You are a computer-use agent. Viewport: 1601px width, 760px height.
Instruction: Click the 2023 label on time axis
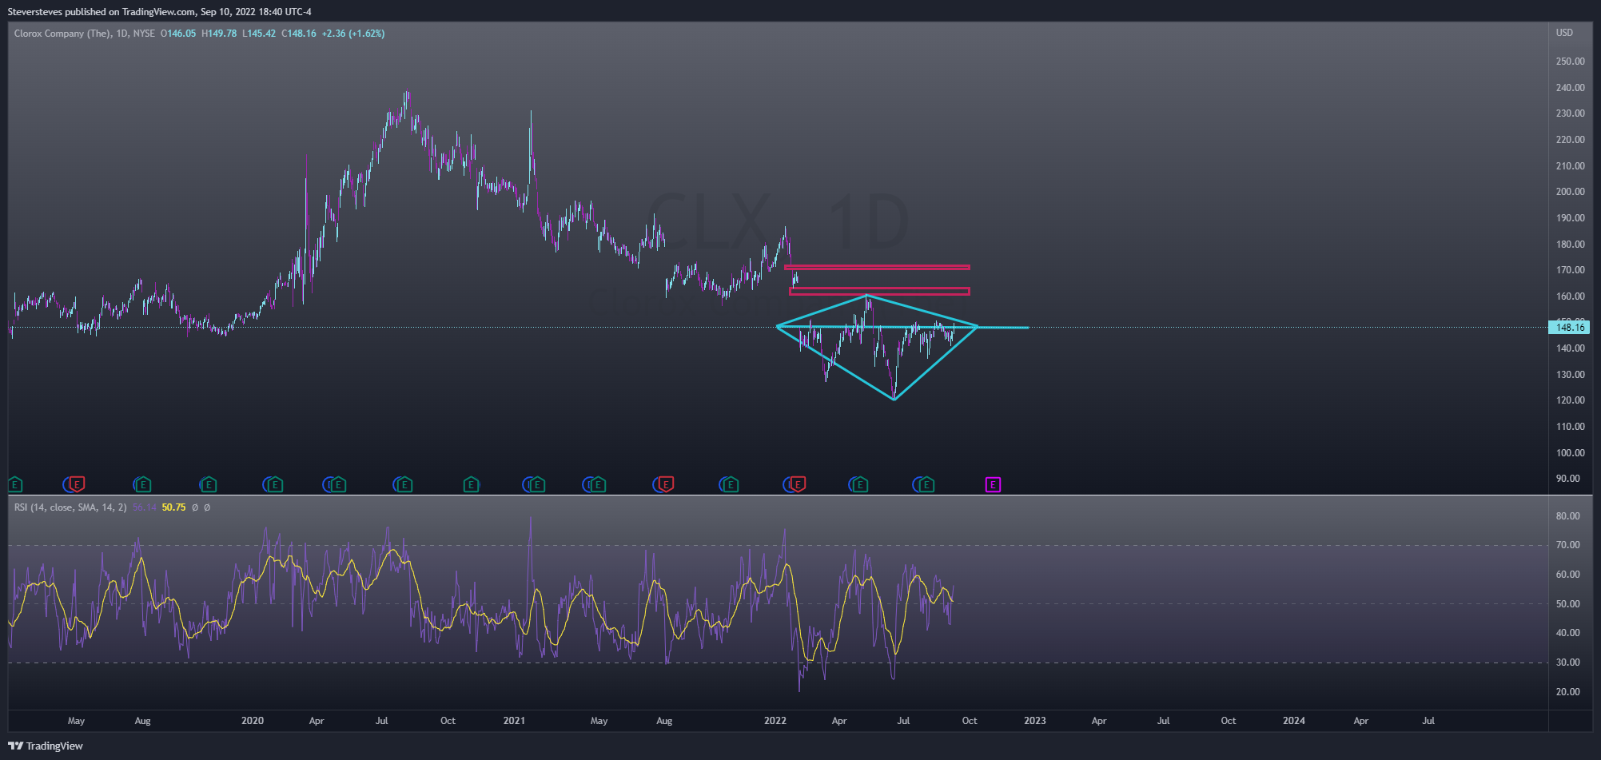click(1035, 721)
